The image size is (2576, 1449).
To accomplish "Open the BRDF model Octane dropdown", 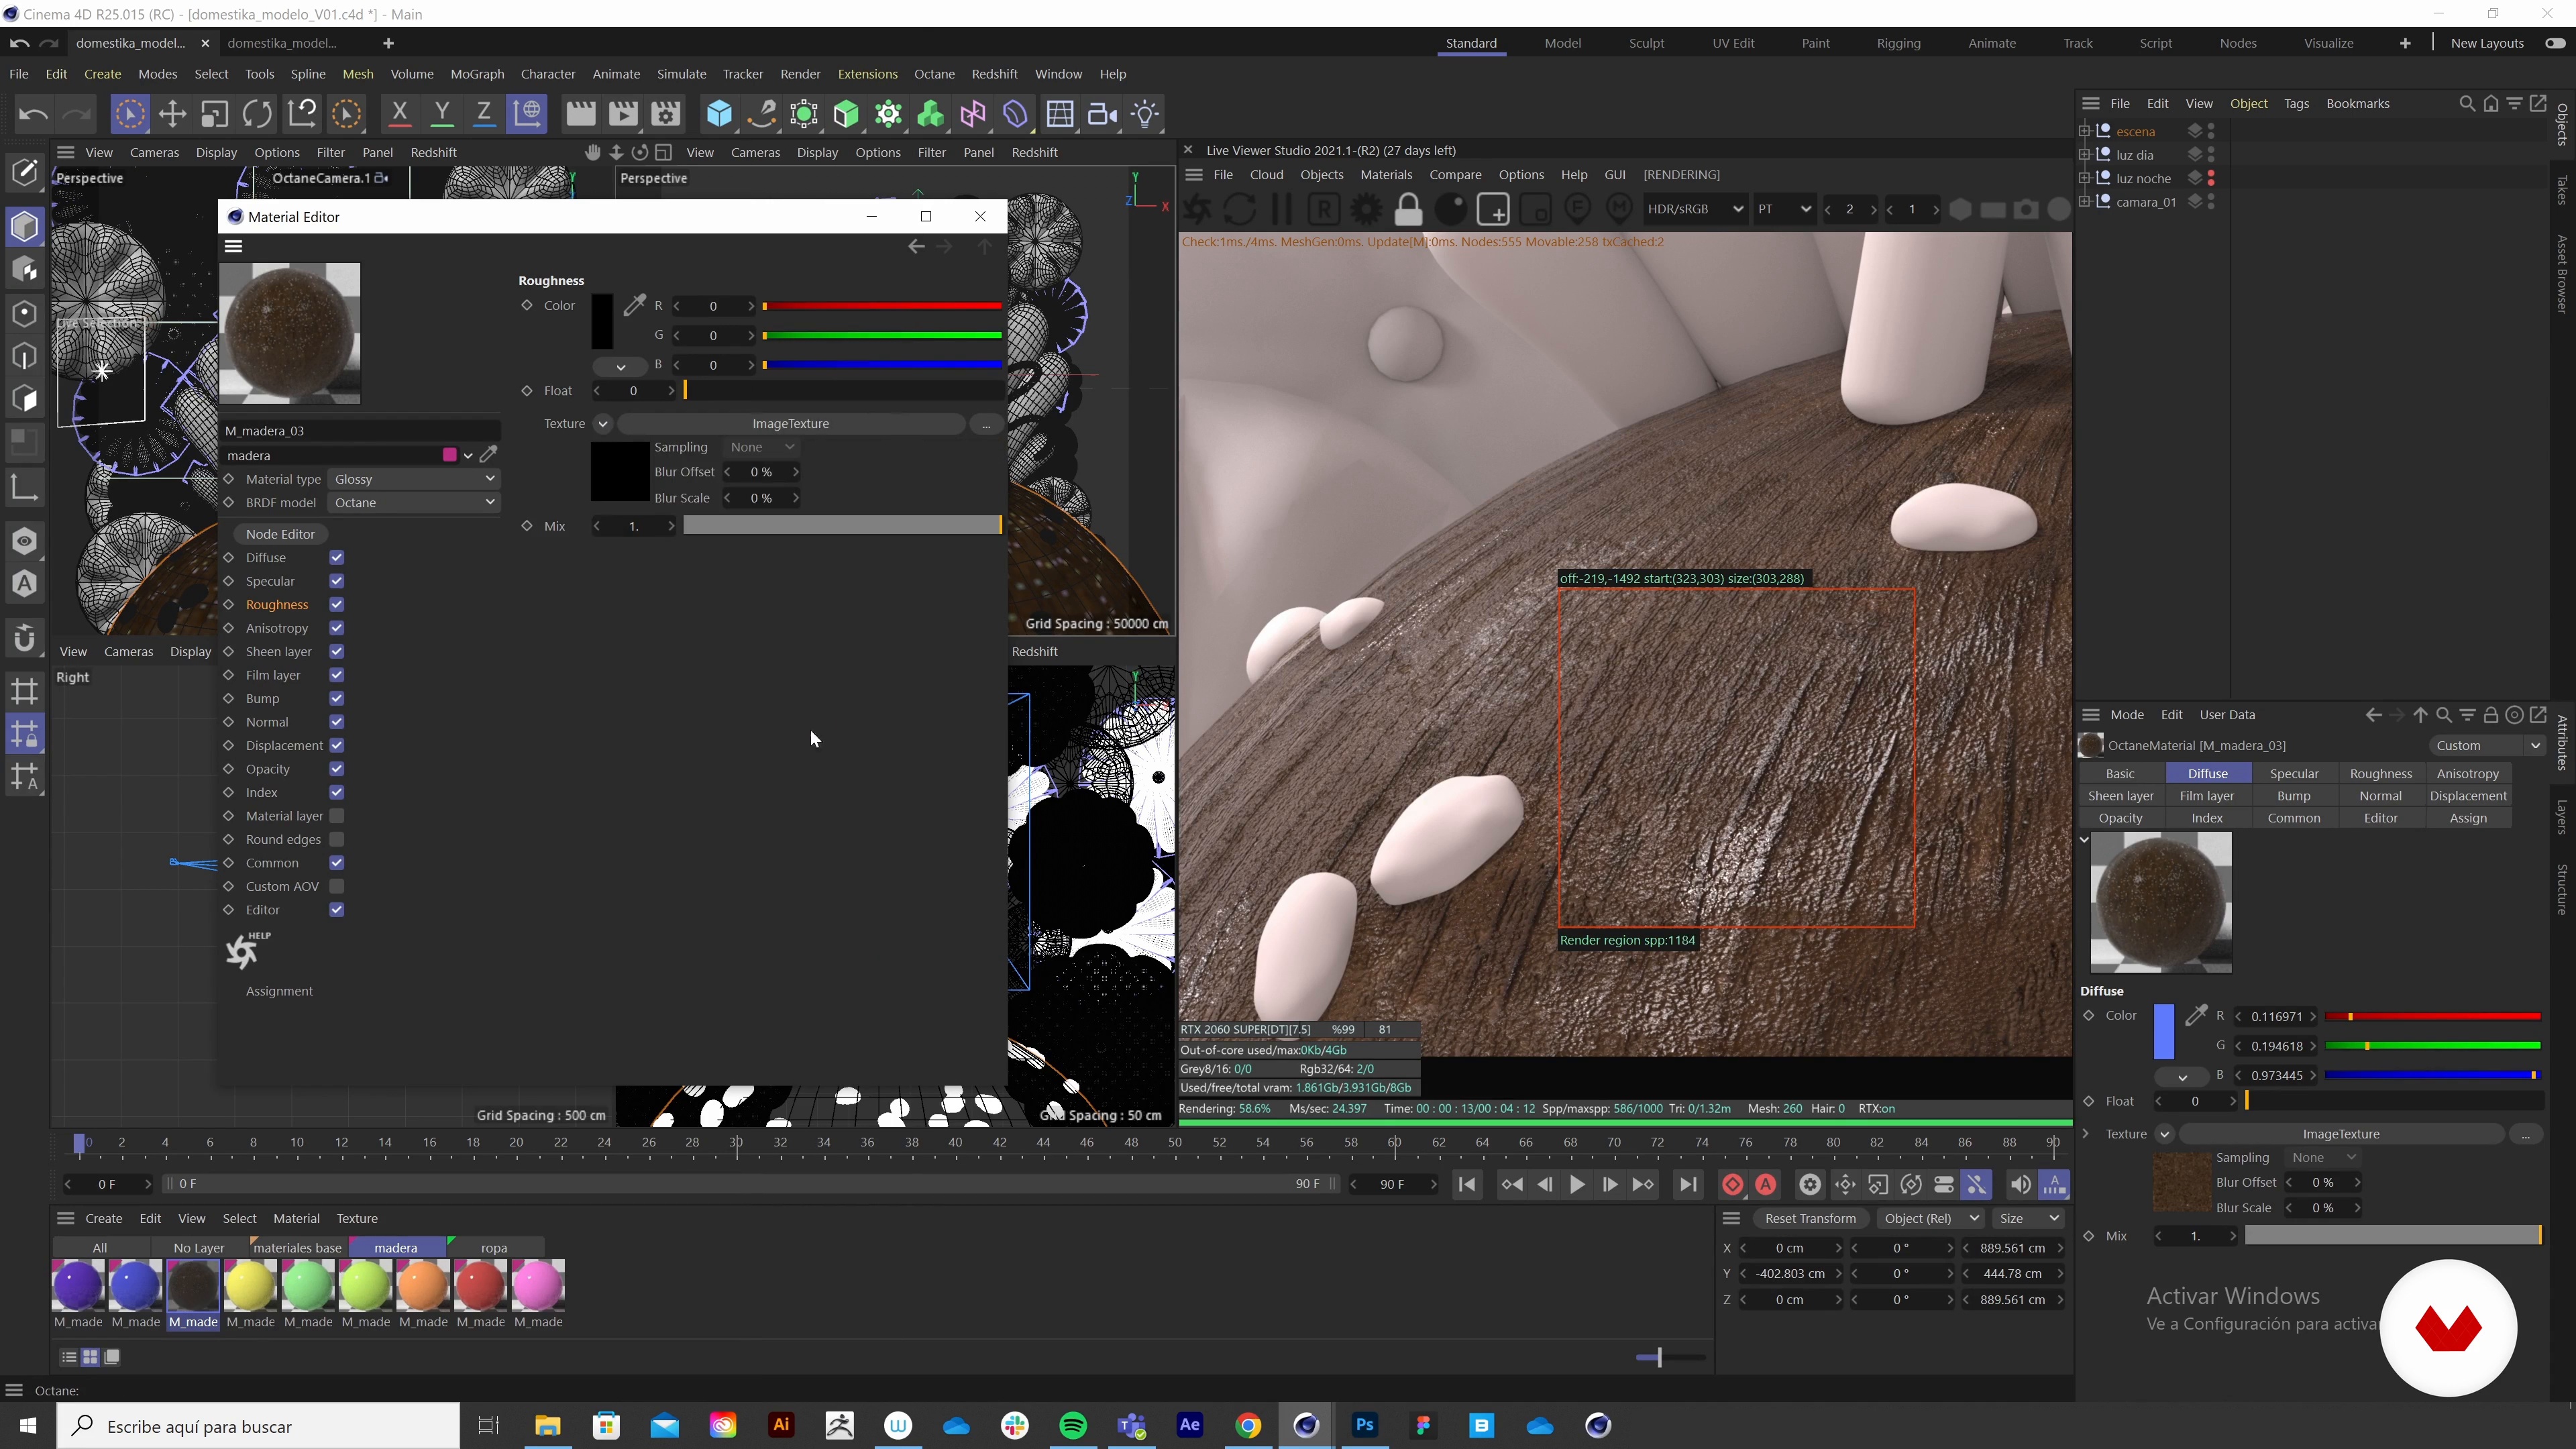I will click(x=414, y=502).
